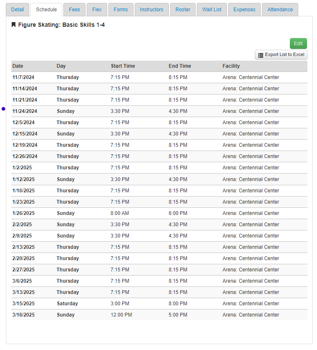The image size is (317, 350).
Task: Open the Flex tab
Action: point(97,10)
